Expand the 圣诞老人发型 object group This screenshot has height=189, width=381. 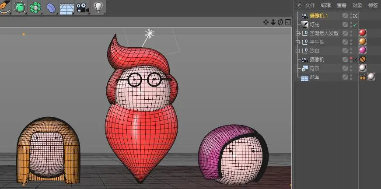coord(298,33)
